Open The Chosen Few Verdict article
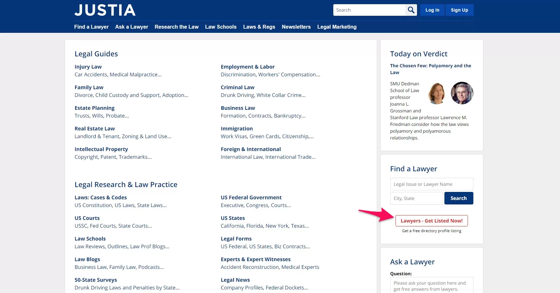560x293 pixels. (431, 69)
